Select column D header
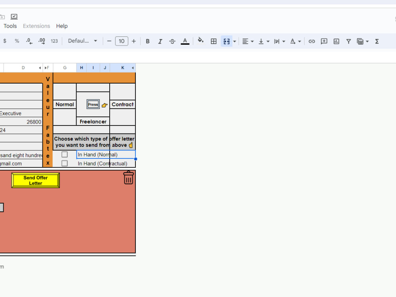This screenshot has height=297, width=396. coord(23,68)
